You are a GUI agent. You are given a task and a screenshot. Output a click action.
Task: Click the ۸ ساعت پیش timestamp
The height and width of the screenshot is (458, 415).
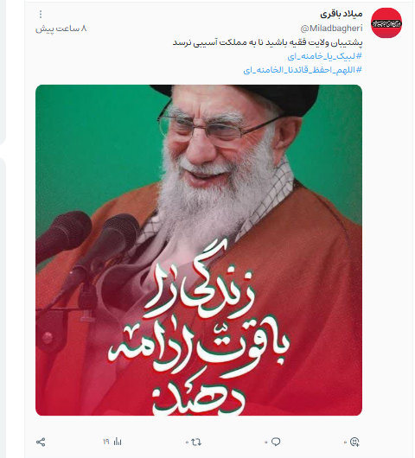click(x=61, y=29)
